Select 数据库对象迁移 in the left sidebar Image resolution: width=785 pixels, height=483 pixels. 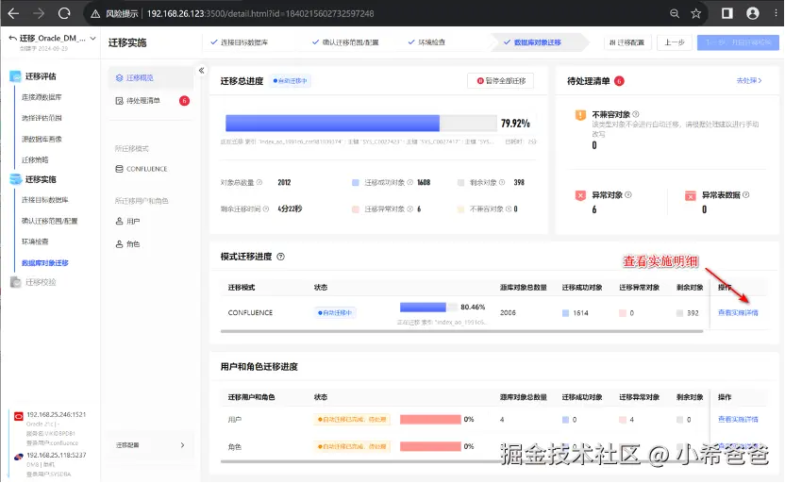[x=45, y=263]
